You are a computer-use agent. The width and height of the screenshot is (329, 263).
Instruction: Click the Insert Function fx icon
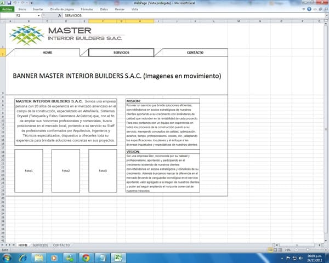(x=60, y=15)
